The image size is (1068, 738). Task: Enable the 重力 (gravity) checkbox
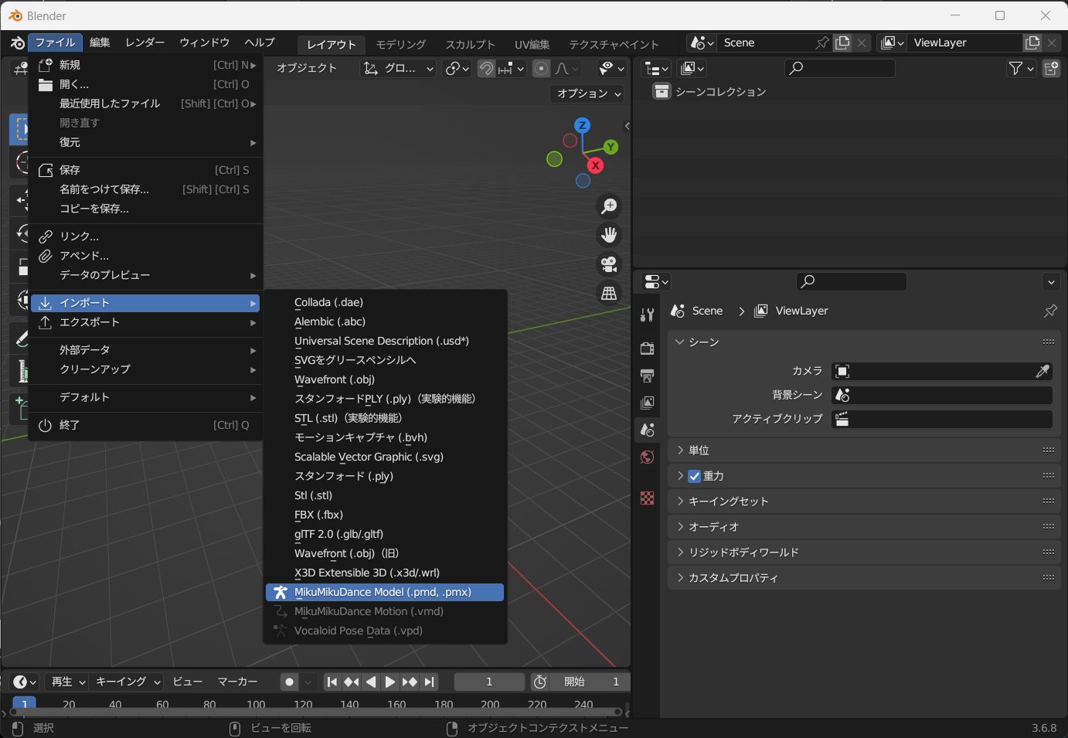694,476
